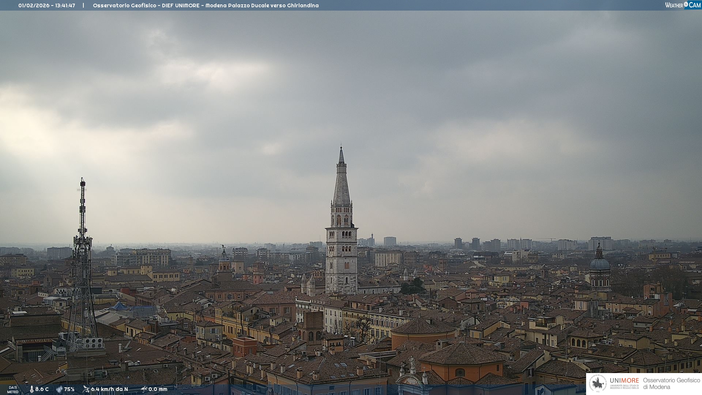
Task: Click the UNIMORE university name text
Action: point(624,381)
